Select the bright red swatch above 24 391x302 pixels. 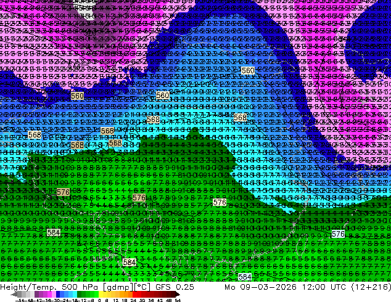(x=134, y=295)
